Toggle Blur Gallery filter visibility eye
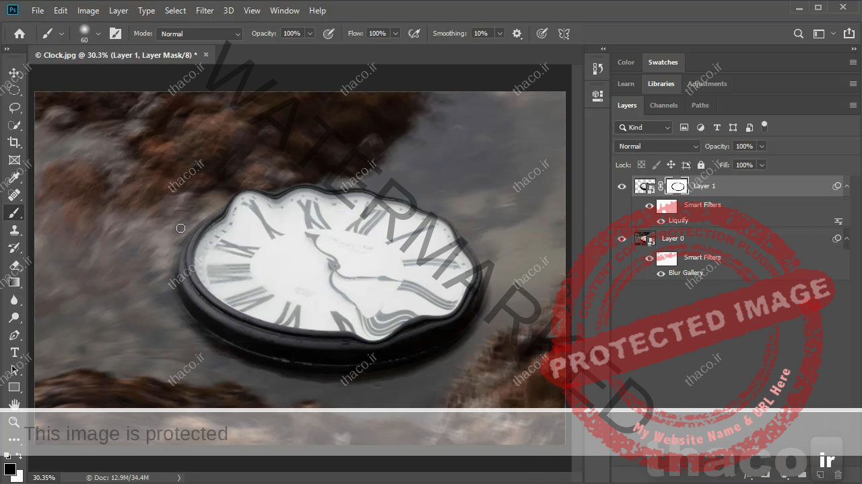 point(661,273)
